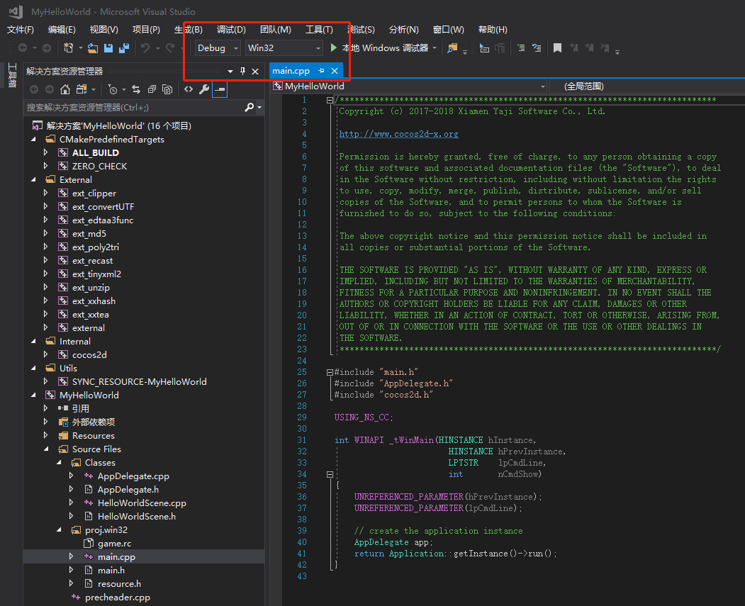Click the Find in Files toolbar icon
Screen dimensions: 745x606
click(x=452, y=48)
